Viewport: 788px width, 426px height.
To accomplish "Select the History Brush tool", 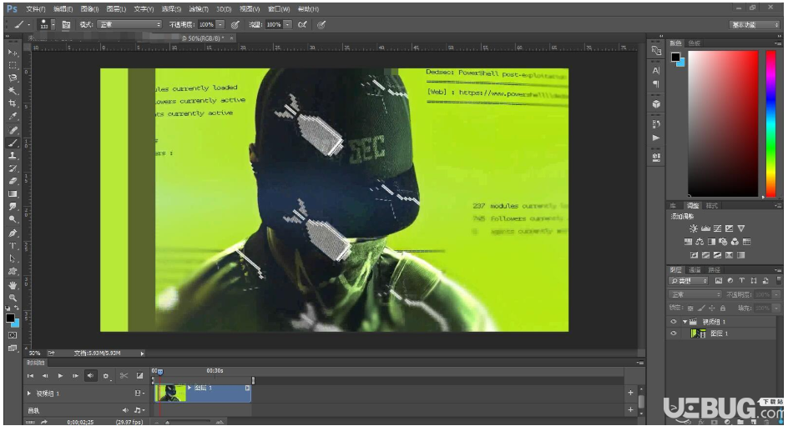I will pyautogui.click(x=13, y=168).
